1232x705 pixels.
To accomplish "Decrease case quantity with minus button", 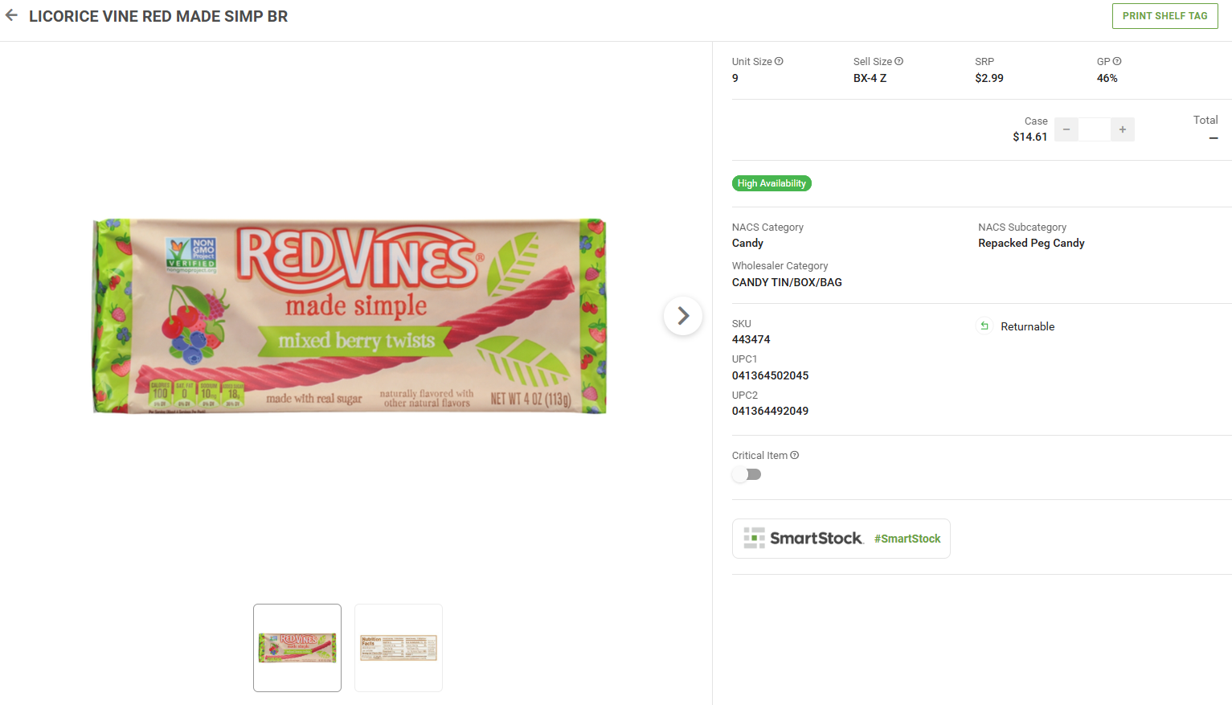I will click(x=1066, y=129).
